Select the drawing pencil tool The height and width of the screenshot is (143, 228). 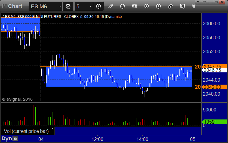click(111, 6)
